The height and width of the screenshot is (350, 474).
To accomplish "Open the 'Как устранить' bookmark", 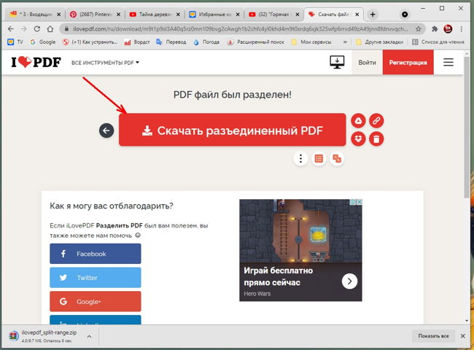I will click(90, 42).
